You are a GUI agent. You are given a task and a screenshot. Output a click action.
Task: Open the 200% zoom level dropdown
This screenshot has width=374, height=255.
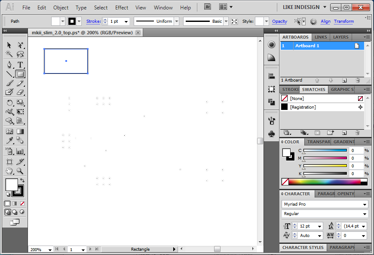tap(50, 249)
